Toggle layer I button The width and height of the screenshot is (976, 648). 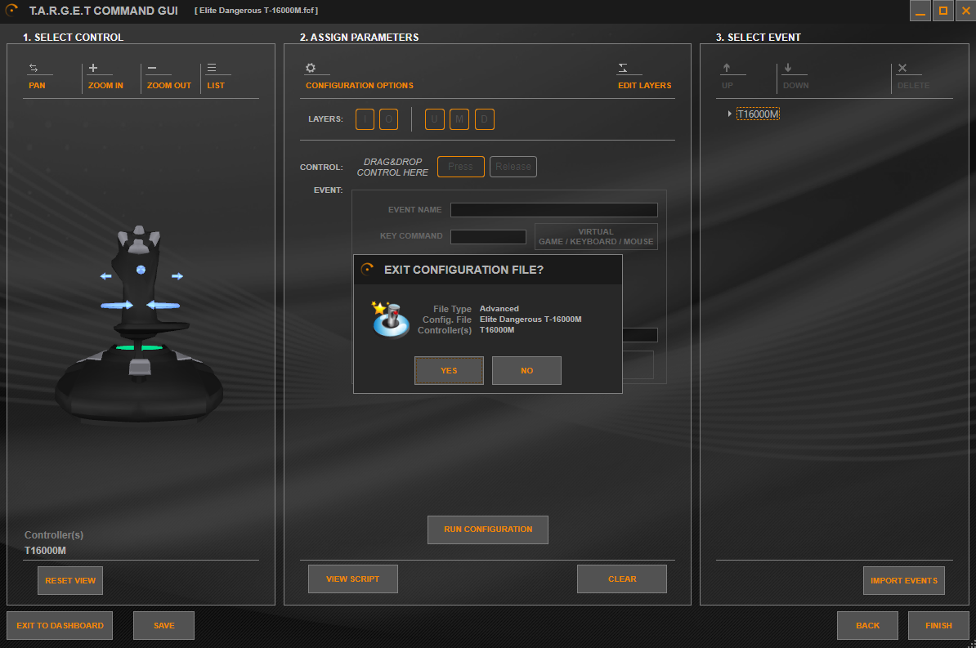[365, 118]
